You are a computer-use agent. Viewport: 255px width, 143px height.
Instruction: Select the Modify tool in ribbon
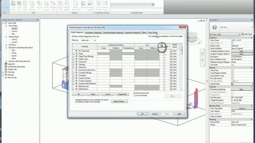(x=6, y=6)
